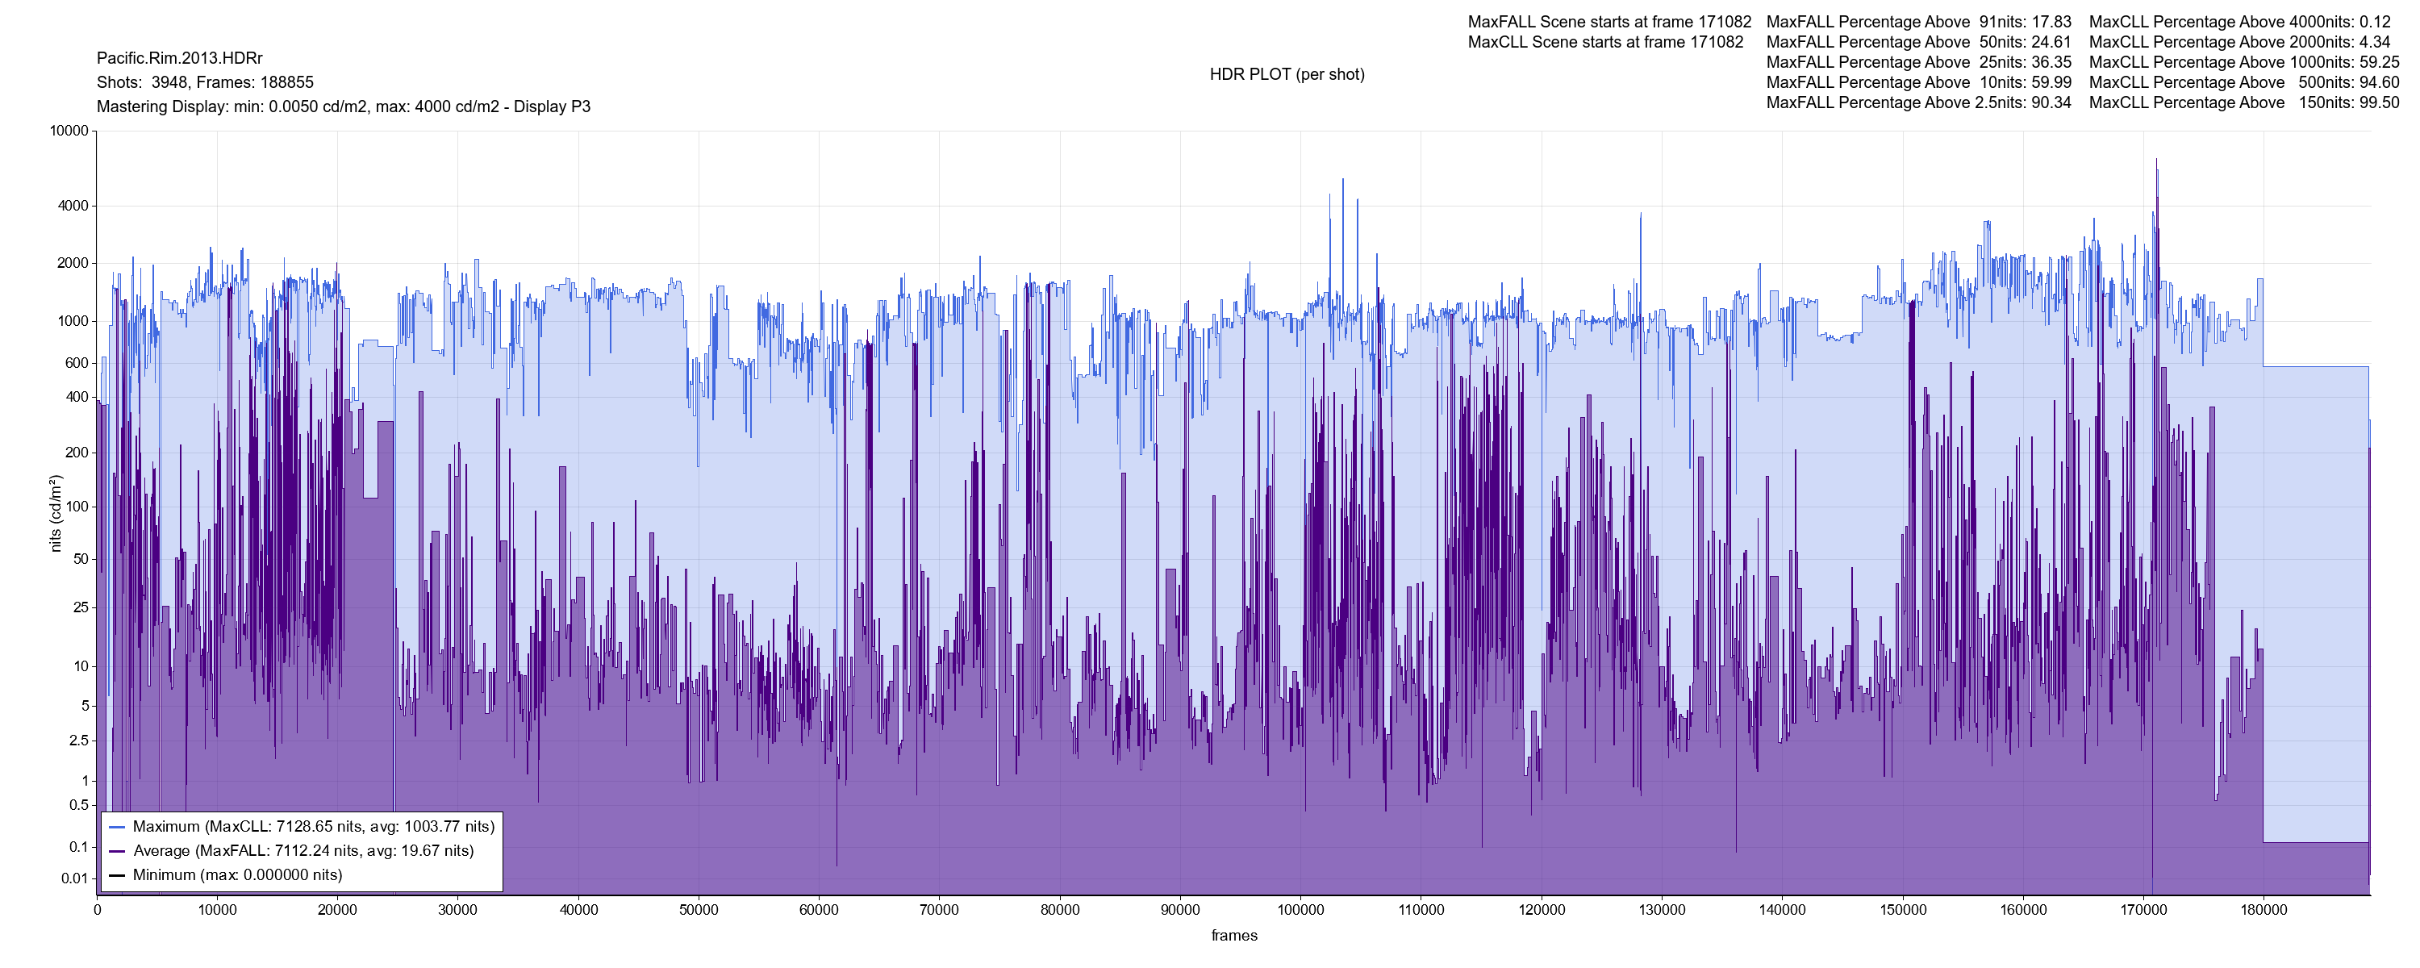Click the frames x-axis label
Image resolution: width=2420 pixels, height=968 pixels.
click(1233, 935)
